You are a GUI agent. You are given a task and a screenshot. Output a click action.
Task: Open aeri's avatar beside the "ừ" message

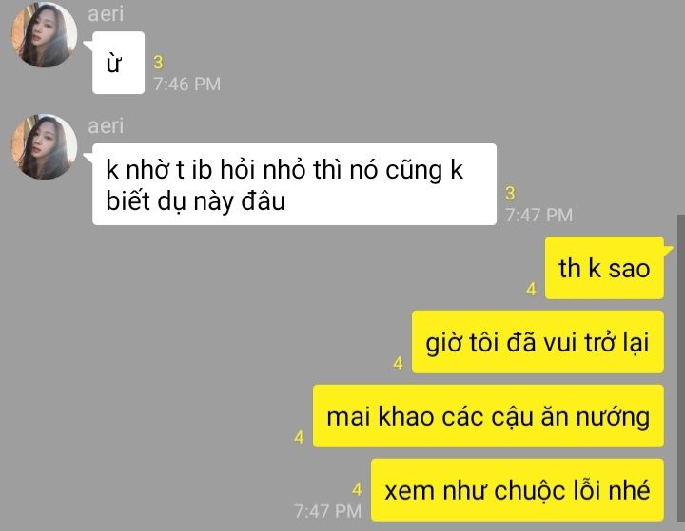pyautogui.click(x=44, y=35)
